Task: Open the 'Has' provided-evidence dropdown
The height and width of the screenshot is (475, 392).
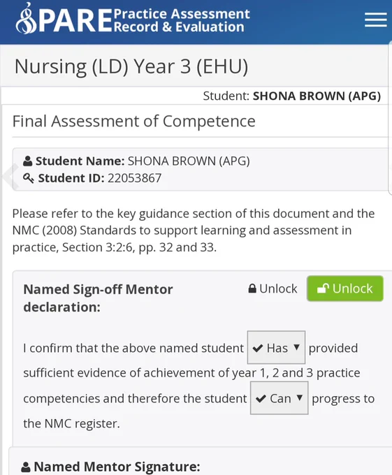Action: 276,347
